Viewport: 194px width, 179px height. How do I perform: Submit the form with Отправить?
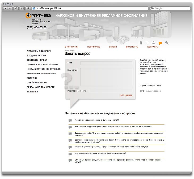126,95
